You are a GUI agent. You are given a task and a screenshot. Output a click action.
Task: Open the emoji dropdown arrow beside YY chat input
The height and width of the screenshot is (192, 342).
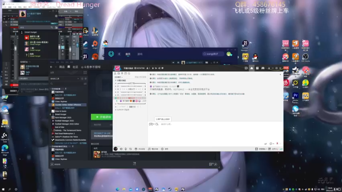154,124
